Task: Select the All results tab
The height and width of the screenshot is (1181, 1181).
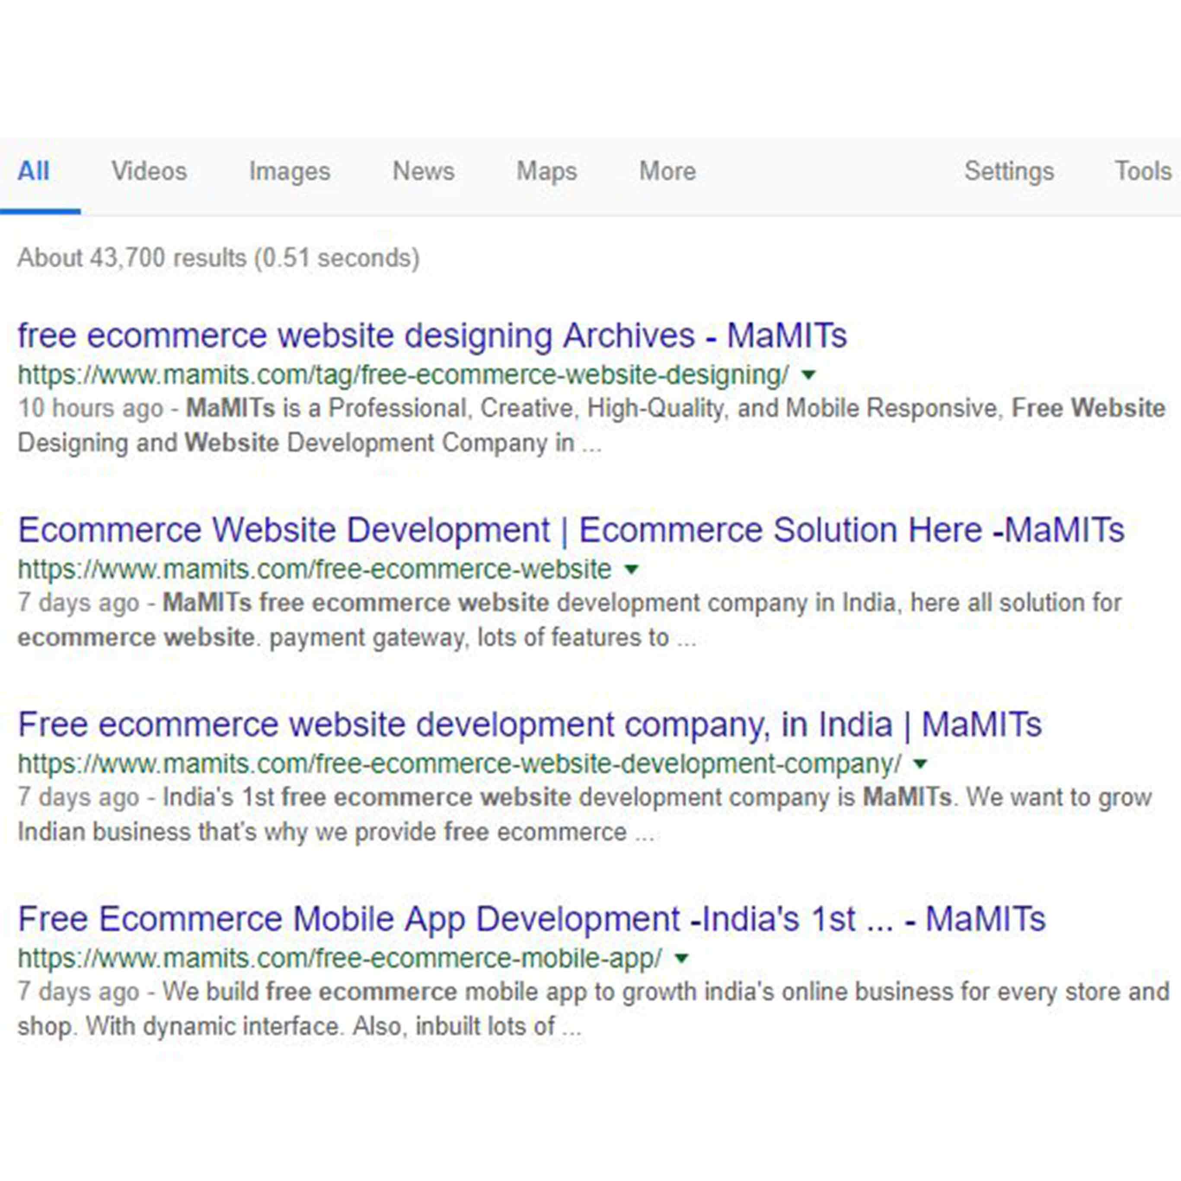Action: (34, 171)
